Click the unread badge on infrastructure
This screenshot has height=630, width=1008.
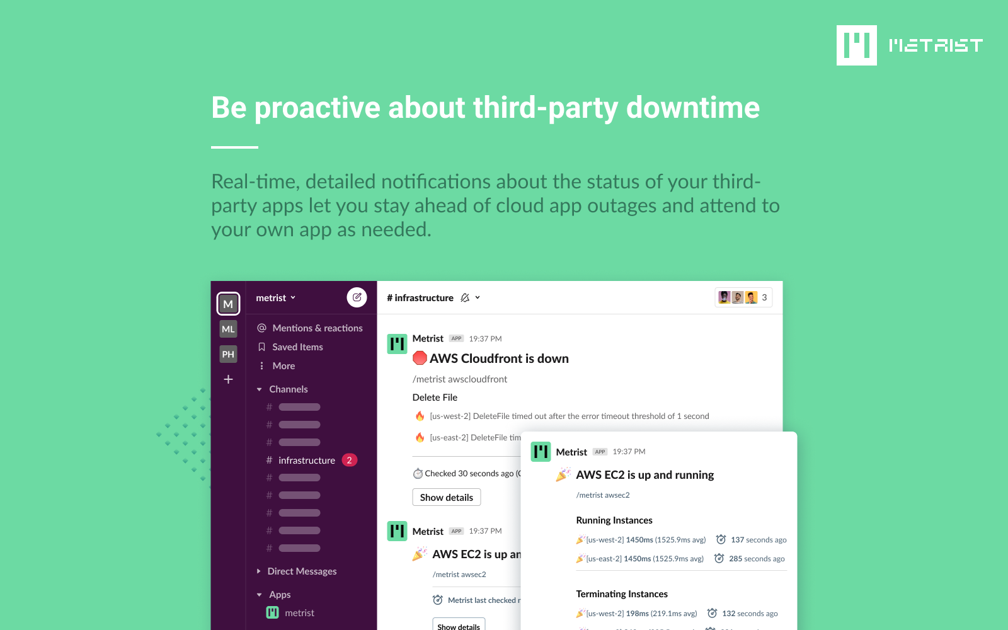[x=350, y=460]
